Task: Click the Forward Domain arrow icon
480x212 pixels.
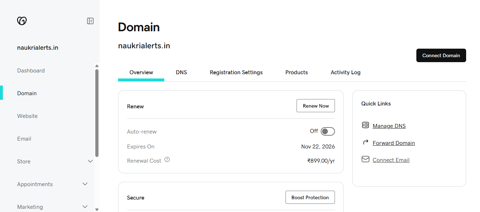Action: [365, 142]
